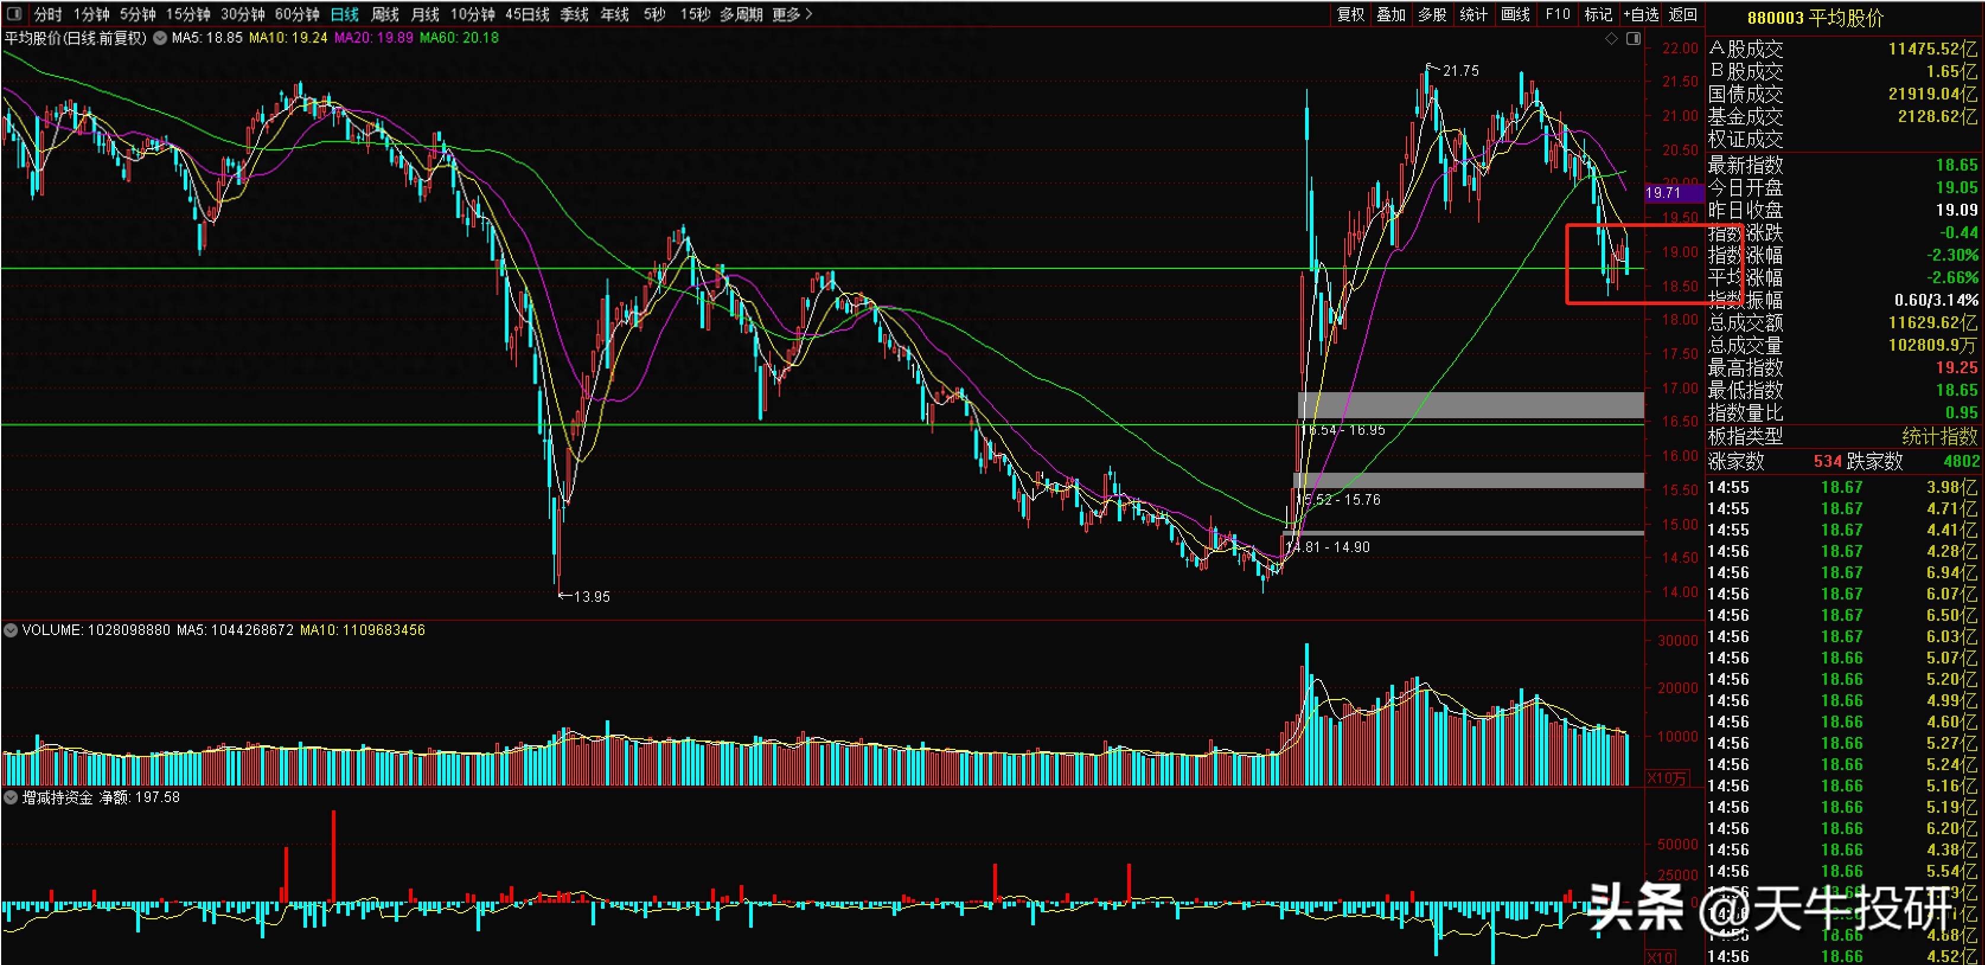
Task: Click the +自选 add to watchlist button
Action: (1641, 14)
